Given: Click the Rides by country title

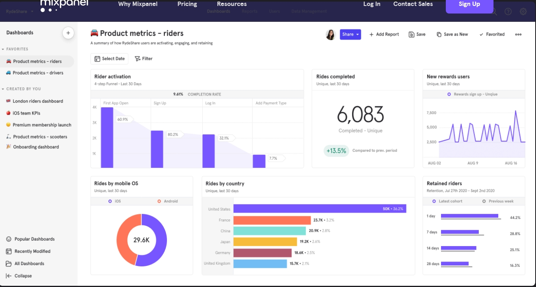Looking at the screenshot, I should pos(225,184).
